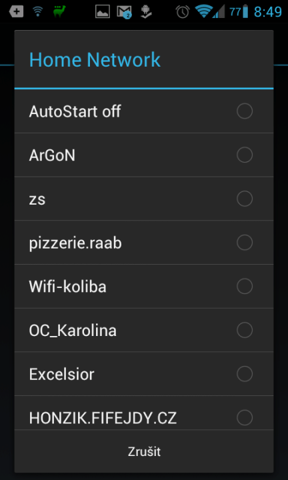Open the picture notification icon
This screenshot has width=288, height=480.
click(103, 11)
